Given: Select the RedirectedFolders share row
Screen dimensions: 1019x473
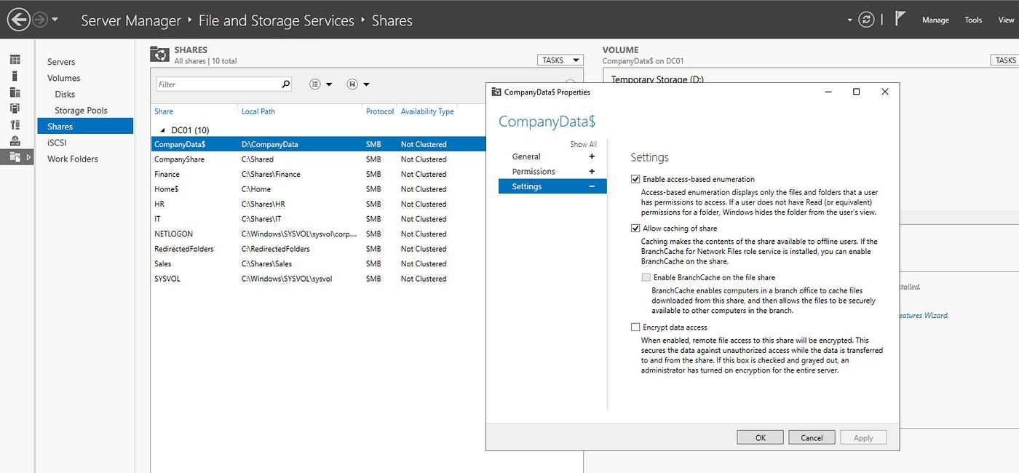Looking at the screenshot, I should pos(318,249).
